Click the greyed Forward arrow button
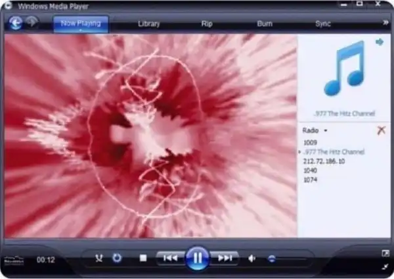394x279 pixels. pyautogui.click(x=33, y=23)
